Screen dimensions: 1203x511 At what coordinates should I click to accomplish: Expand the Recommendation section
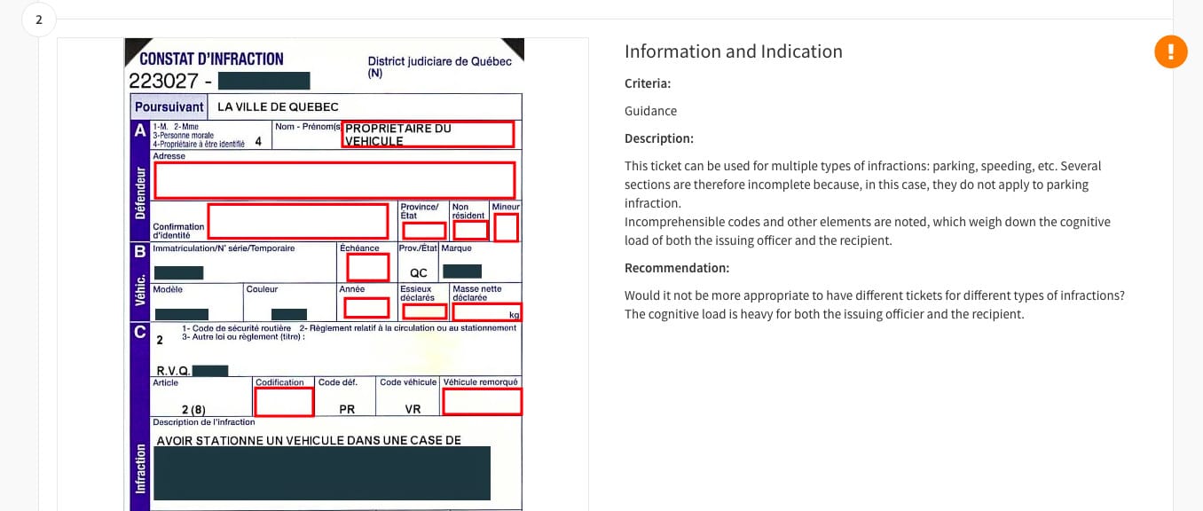click(x=677, y=268)
